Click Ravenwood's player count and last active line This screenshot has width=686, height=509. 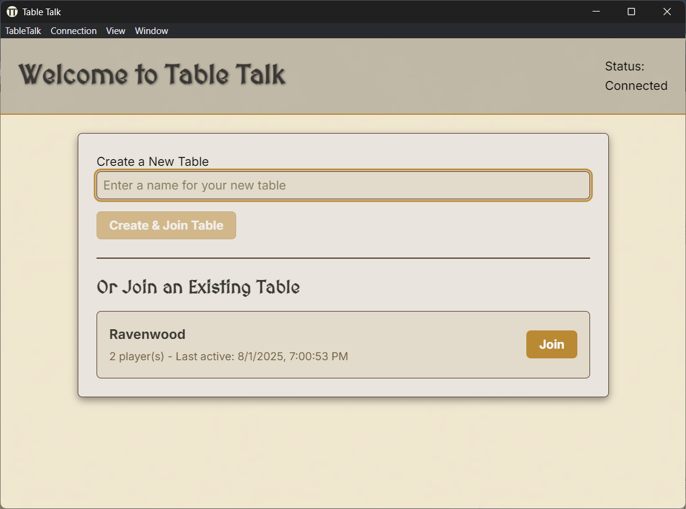[x=228, y=357]
